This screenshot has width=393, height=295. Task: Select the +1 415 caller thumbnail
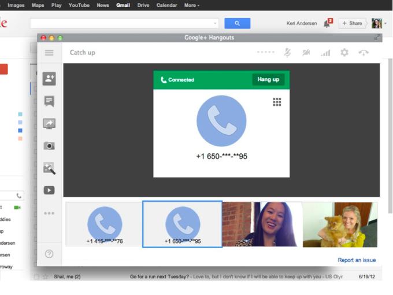pos(104,224)
